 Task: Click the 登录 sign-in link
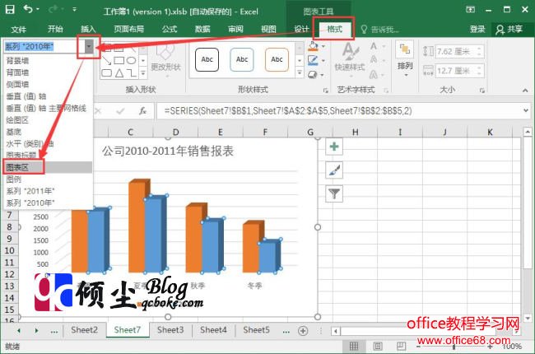click(477, 30)
